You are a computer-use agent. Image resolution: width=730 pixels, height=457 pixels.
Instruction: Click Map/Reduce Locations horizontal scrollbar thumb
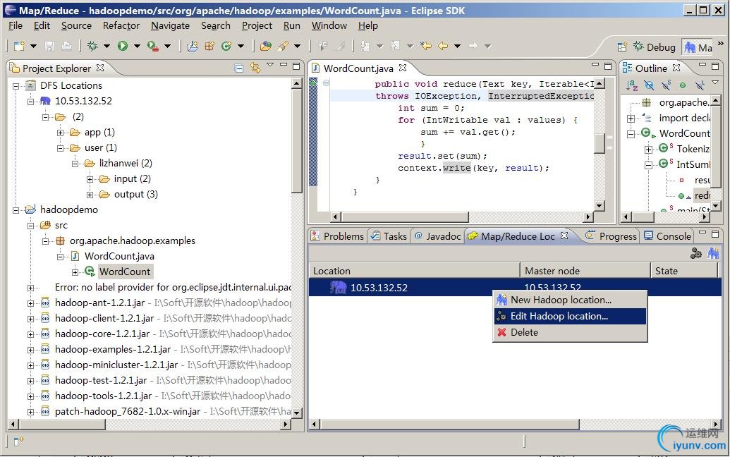(450, 424)
